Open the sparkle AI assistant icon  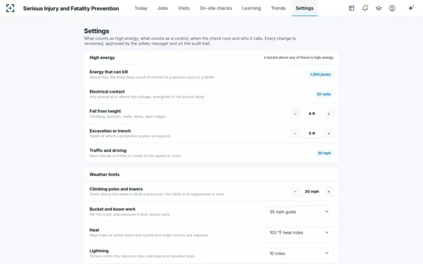click(x=411, y=8)
